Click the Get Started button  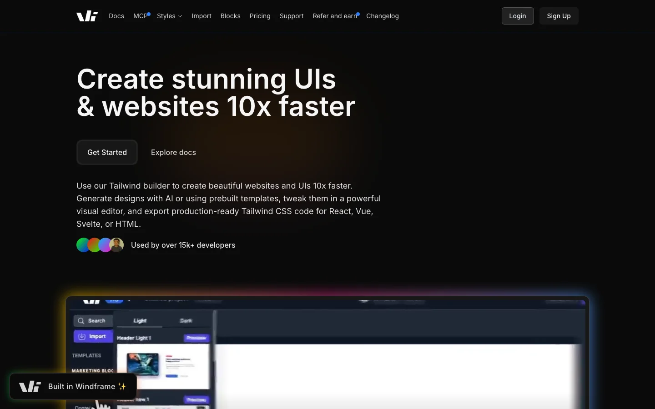click(x=107, y=152)
